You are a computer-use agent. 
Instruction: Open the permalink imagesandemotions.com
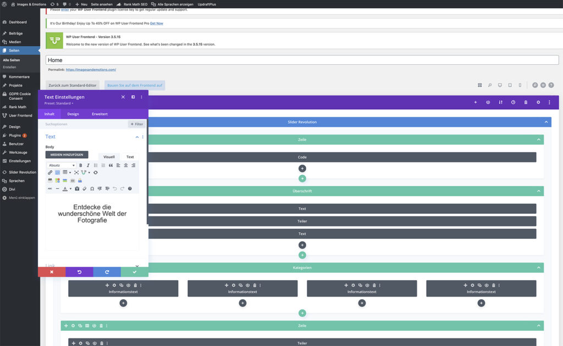click(91, 70)
